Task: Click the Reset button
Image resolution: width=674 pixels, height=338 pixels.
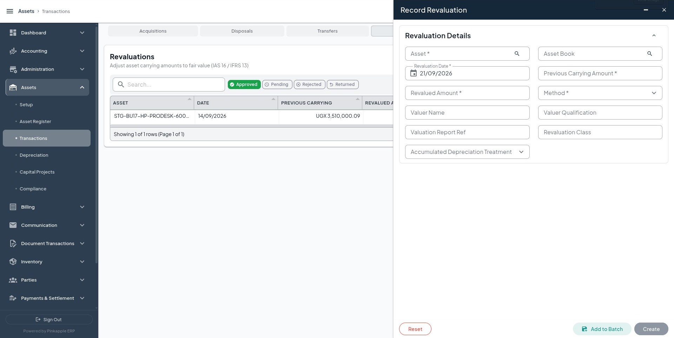Action: [x=415, y=329]
